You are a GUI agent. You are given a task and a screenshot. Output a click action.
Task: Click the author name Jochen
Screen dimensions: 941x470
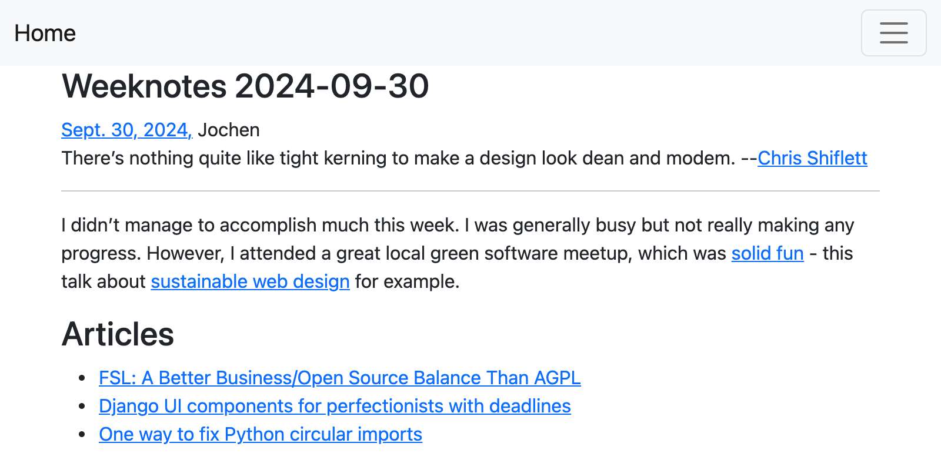coord(229,130)
